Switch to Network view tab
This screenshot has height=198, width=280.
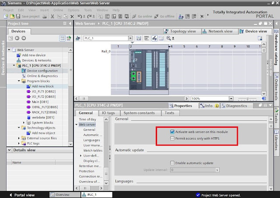coord(220,31)
